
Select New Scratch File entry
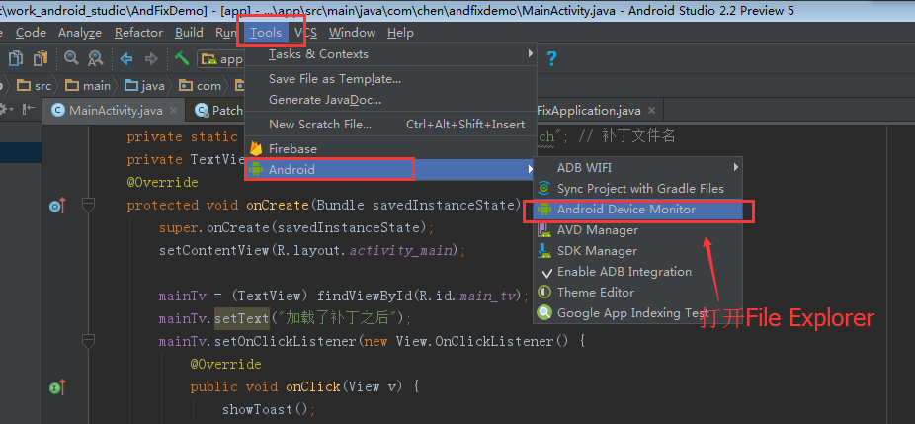(390, 125)
